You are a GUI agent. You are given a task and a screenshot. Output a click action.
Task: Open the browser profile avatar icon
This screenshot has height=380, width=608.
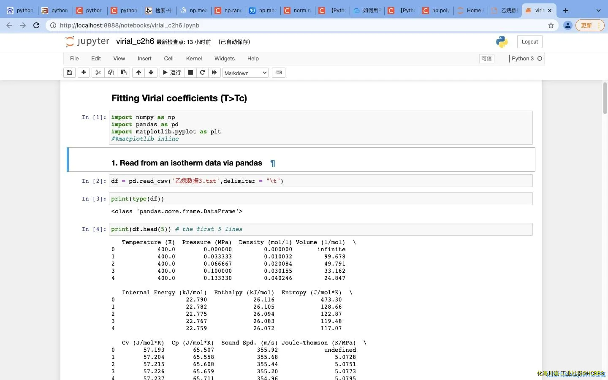pyautogui.click(x=568, y=25)
